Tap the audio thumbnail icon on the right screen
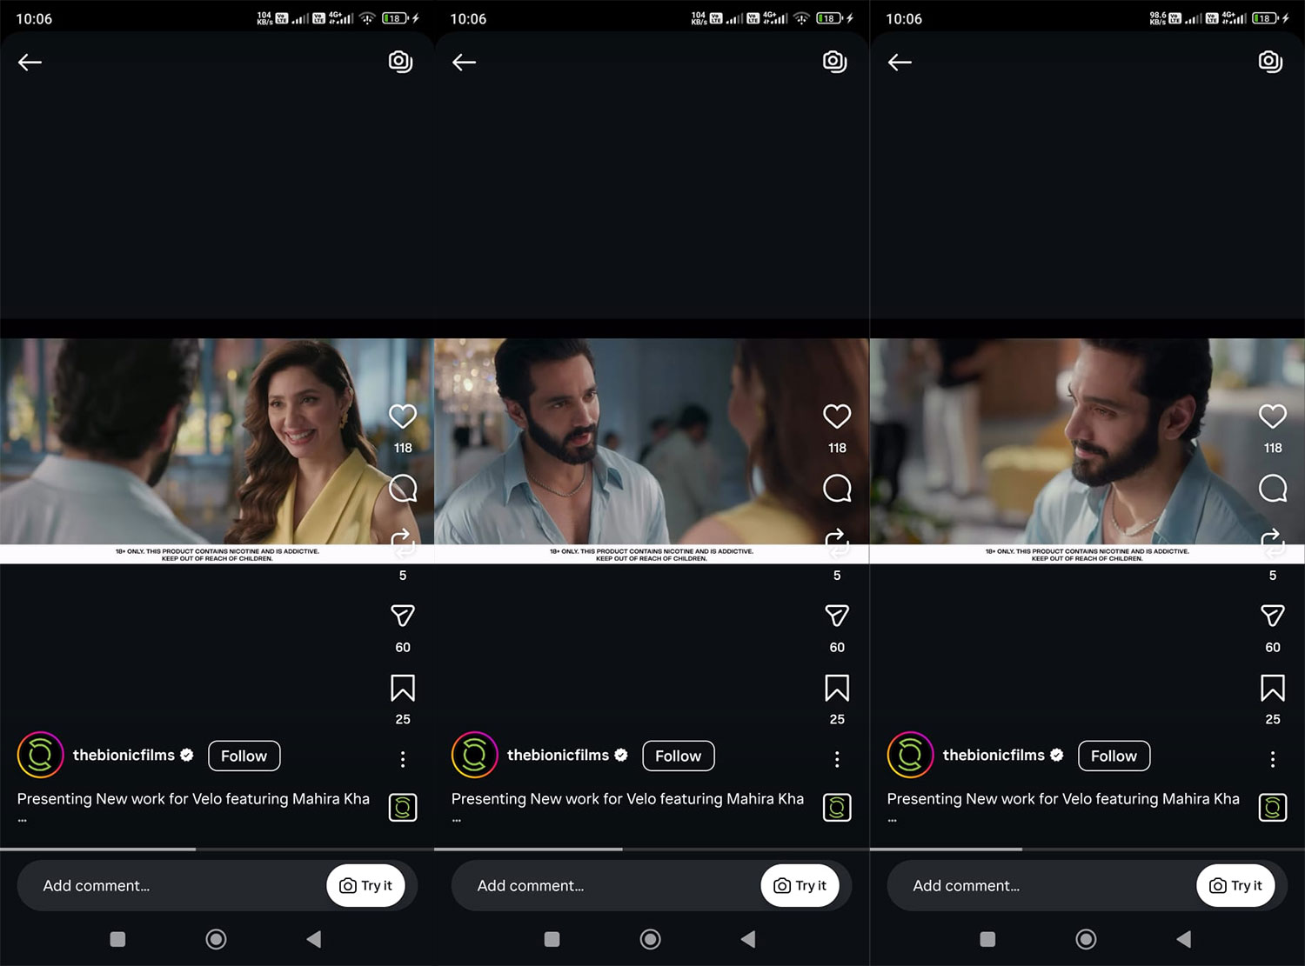The image size is (1305, 966). tap(1272, 808)
